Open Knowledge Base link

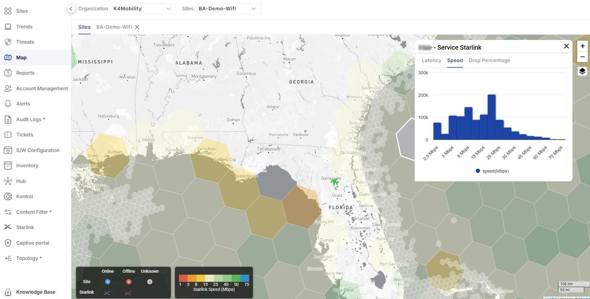pos(36,292)
